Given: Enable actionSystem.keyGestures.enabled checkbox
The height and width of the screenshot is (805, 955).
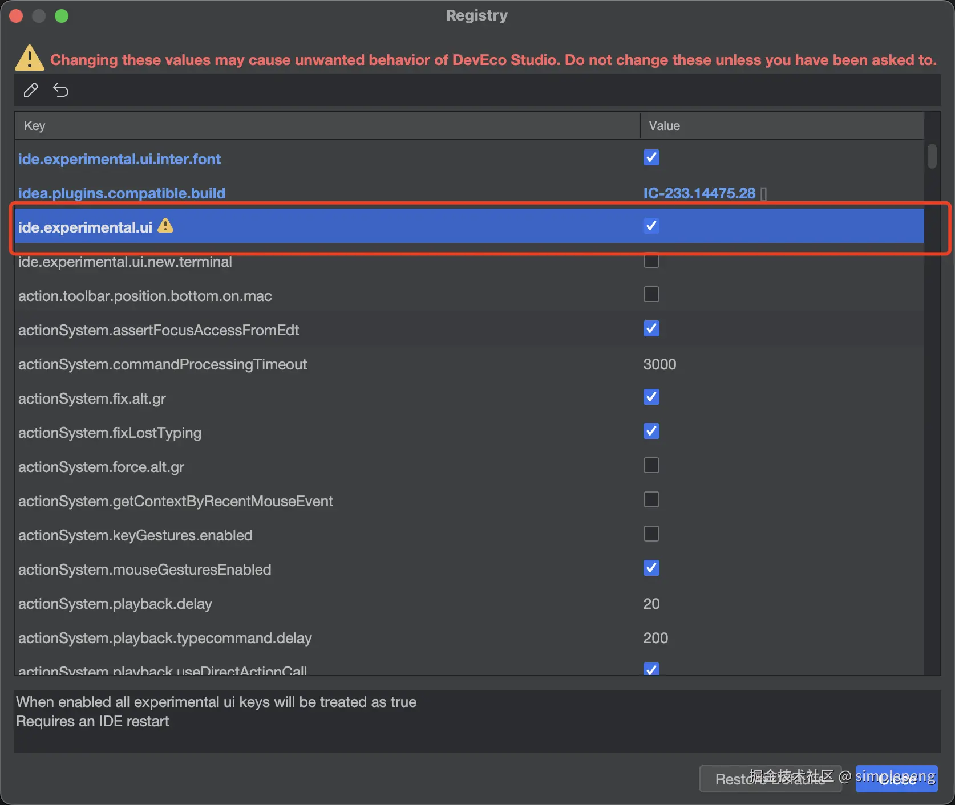Looking at the screenshot, I should tap(651, 534).
